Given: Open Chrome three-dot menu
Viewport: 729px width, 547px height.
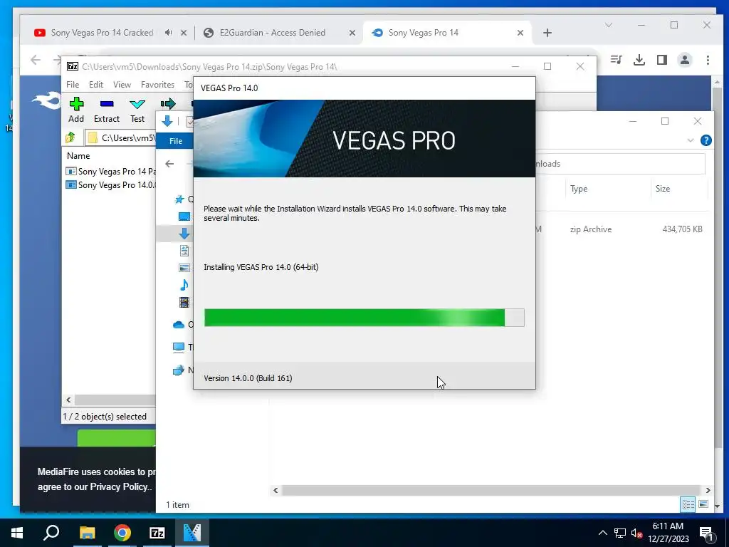Looking at the screenshot, I should tap(708, 60).
